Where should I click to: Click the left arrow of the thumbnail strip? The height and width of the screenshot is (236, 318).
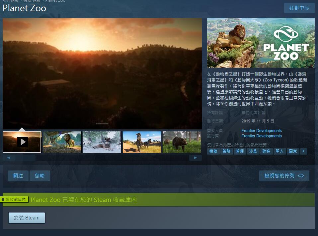tap(9, 158)
